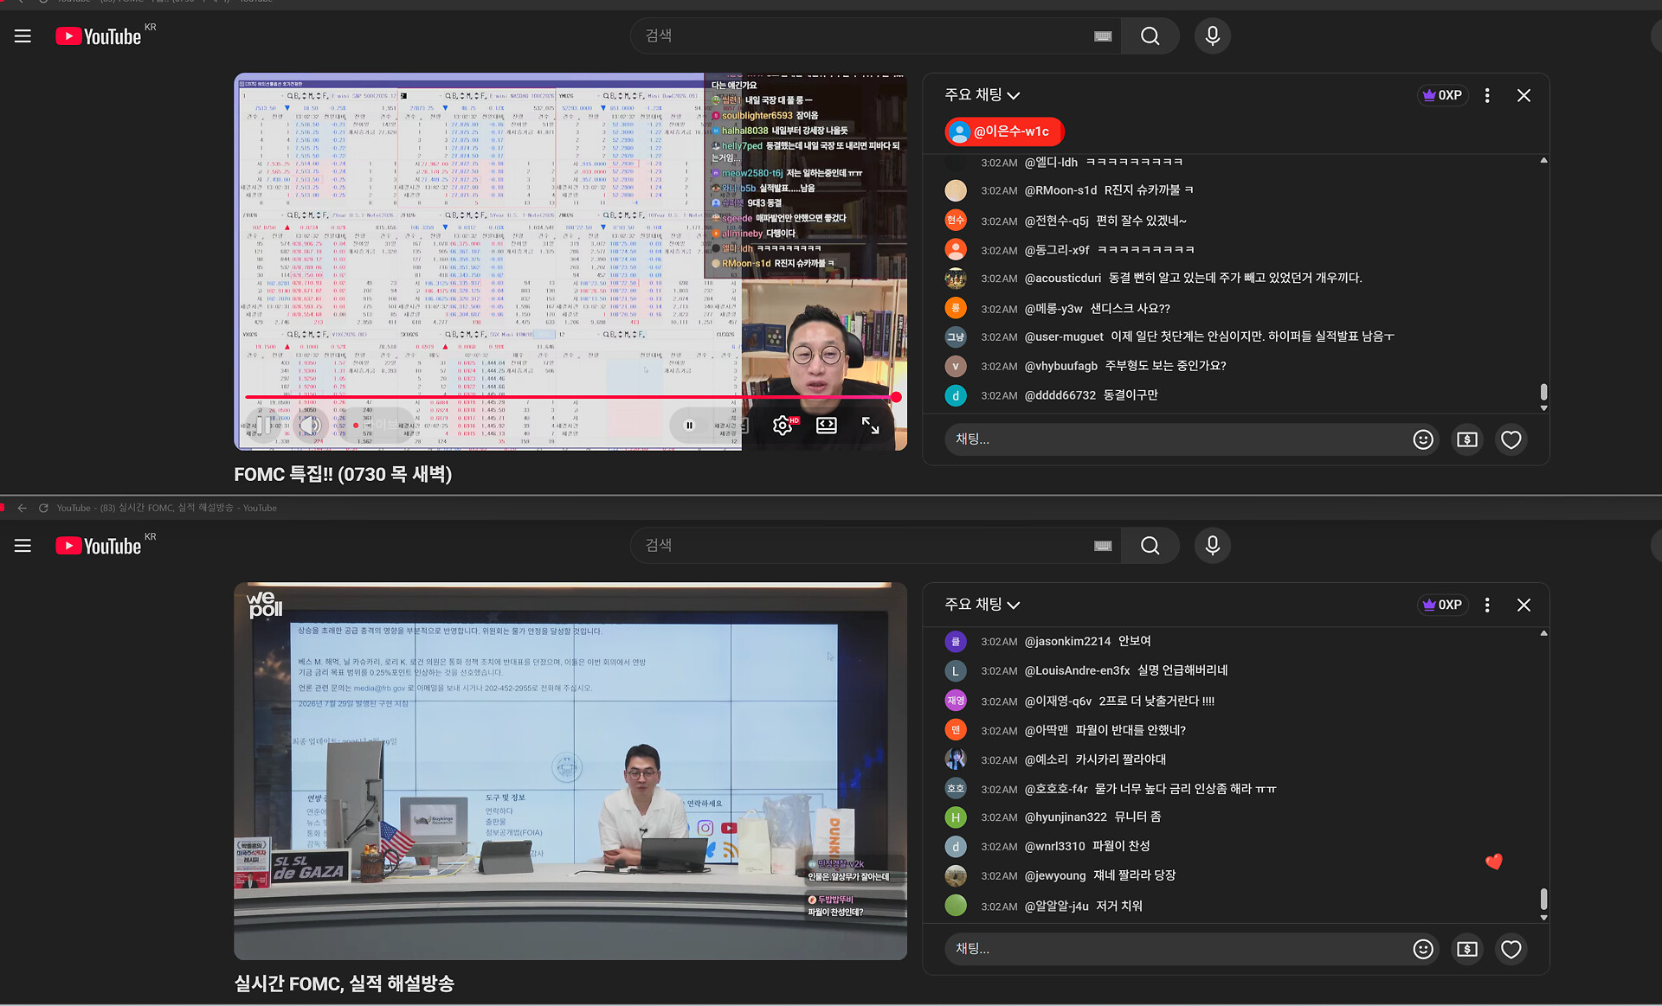Screen dimensions: 1662x1006
Task: Click the bottom browser back arrow
Action: [22, 508]
